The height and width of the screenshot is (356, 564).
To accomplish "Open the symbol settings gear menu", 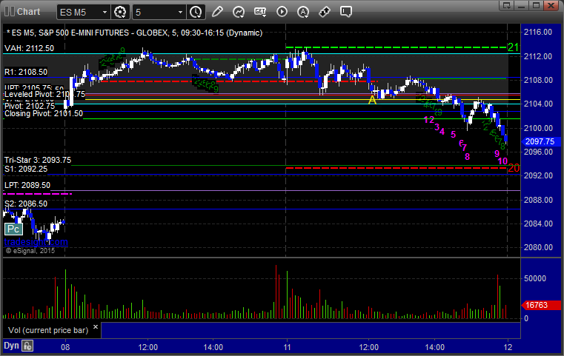I will coord(120,13).
